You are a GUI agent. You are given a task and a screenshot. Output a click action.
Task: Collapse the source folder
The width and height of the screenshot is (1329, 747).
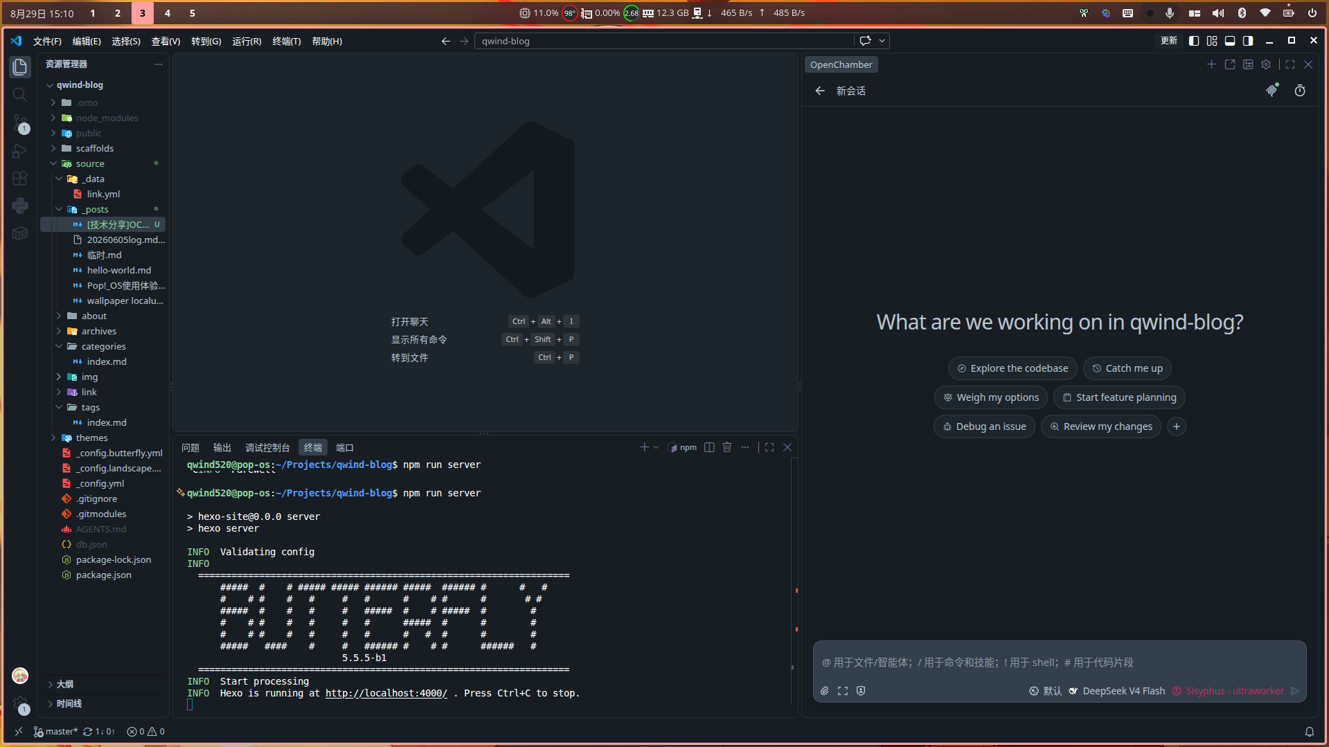tap(53, 163)
